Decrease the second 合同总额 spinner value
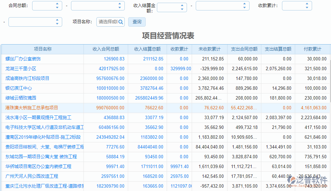The width and height of the screenshot is (331, 191). (119, 7)
